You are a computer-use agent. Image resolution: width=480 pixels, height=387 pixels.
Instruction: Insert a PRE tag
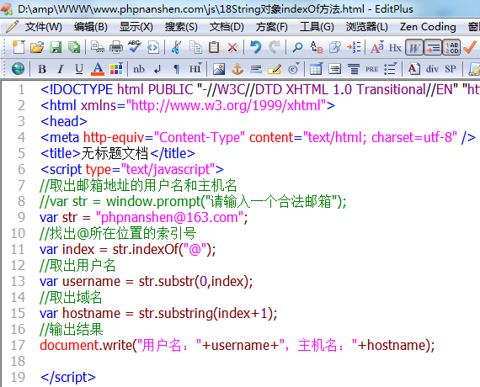tap(371, 70)
